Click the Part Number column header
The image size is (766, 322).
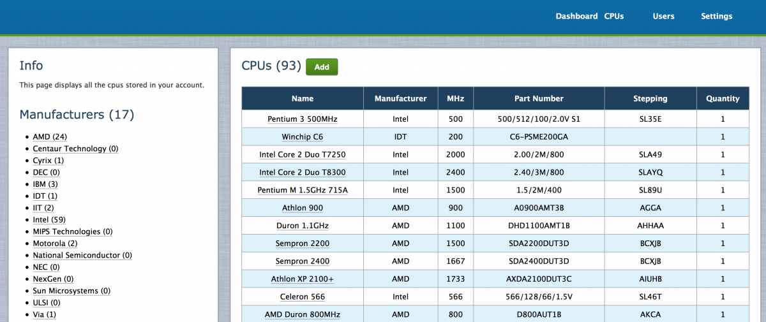tap(539, 99)
